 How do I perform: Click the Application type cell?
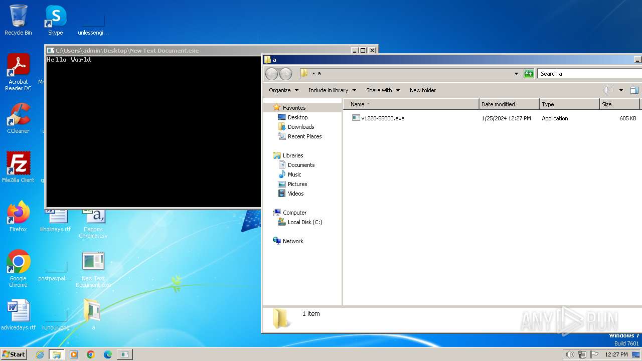tap(555, 118)
